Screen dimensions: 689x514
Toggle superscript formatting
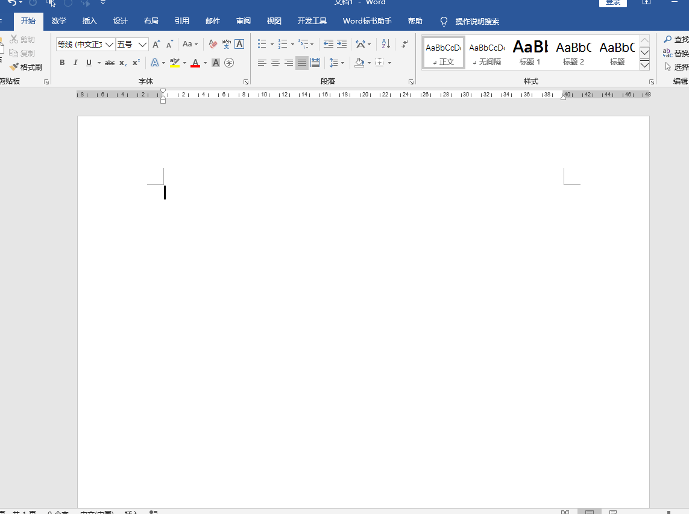coord(136,63)
